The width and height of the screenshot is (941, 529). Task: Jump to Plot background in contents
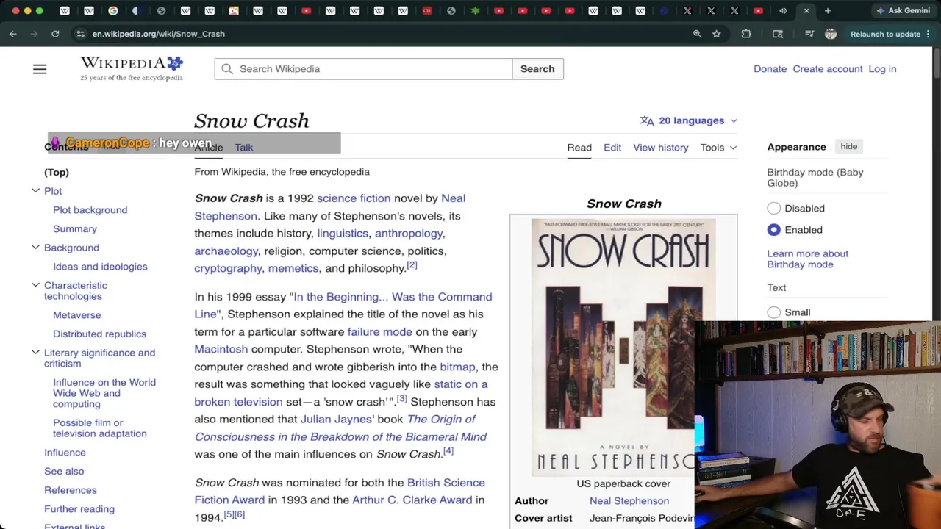point(90,210)
